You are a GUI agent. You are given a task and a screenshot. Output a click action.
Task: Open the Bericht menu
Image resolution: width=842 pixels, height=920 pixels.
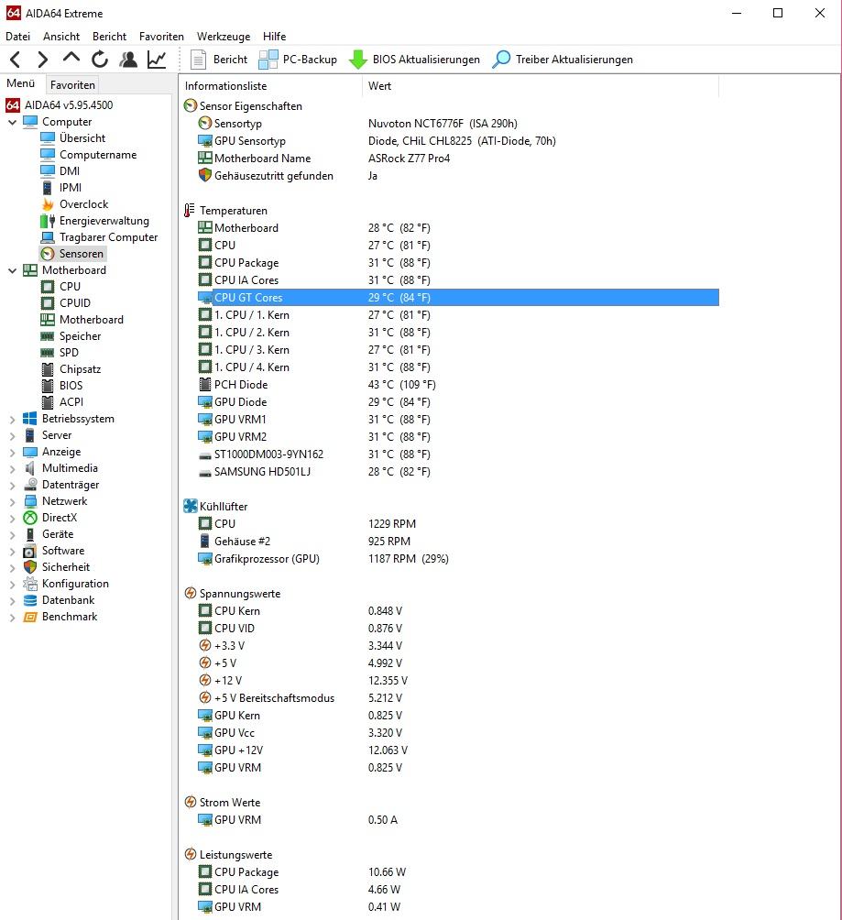pos(109,37)
